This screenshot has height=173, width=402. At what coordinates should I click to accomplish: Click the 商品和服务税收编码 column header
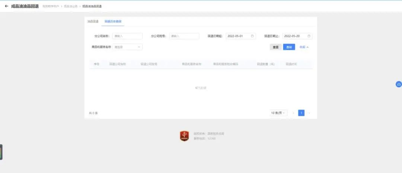click(226, 64)
